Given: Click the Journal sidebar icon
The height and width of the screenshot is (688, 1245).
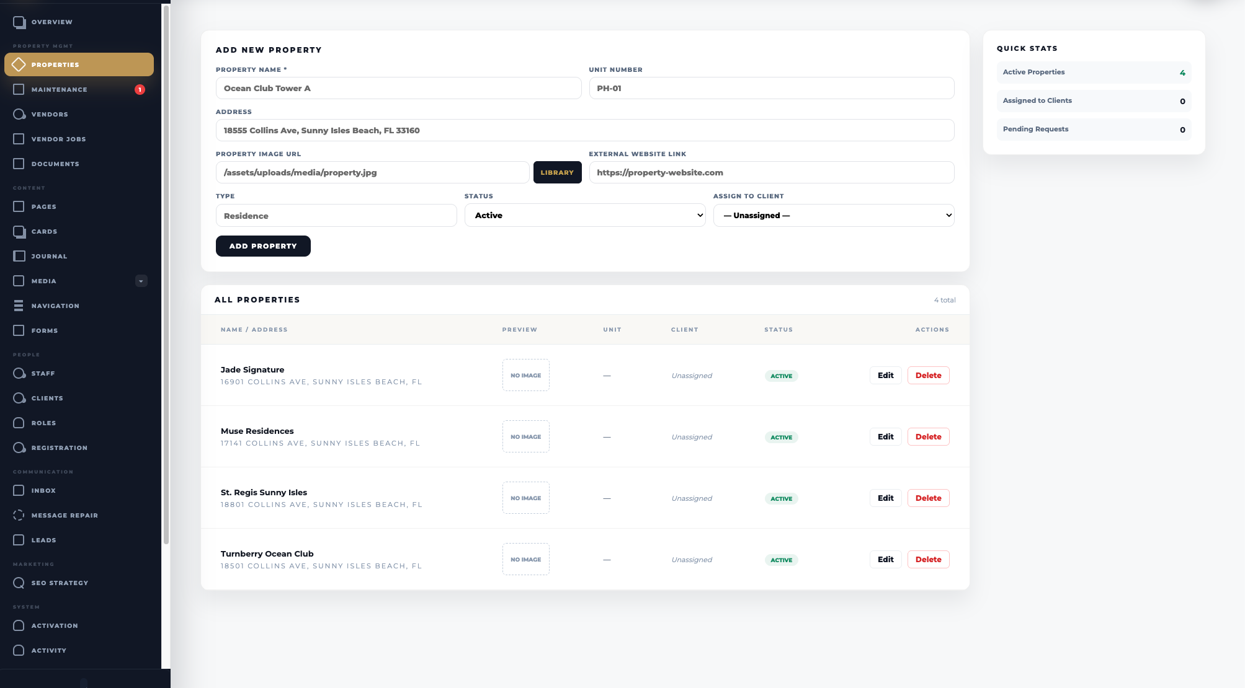Looking at the screenshot, I should [x=19, y=256].
